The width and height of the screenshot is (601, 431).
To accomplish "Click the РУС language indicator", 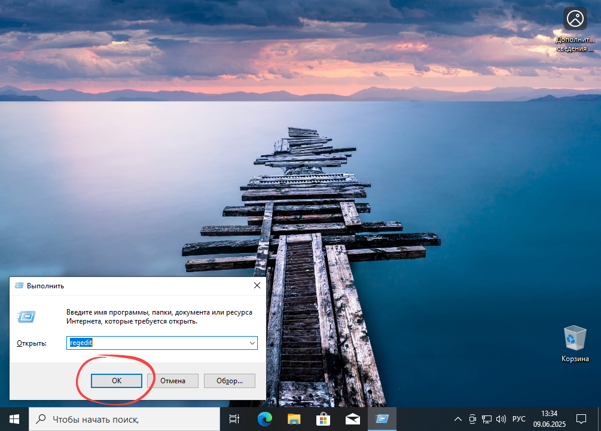I will tap(518, 418).
